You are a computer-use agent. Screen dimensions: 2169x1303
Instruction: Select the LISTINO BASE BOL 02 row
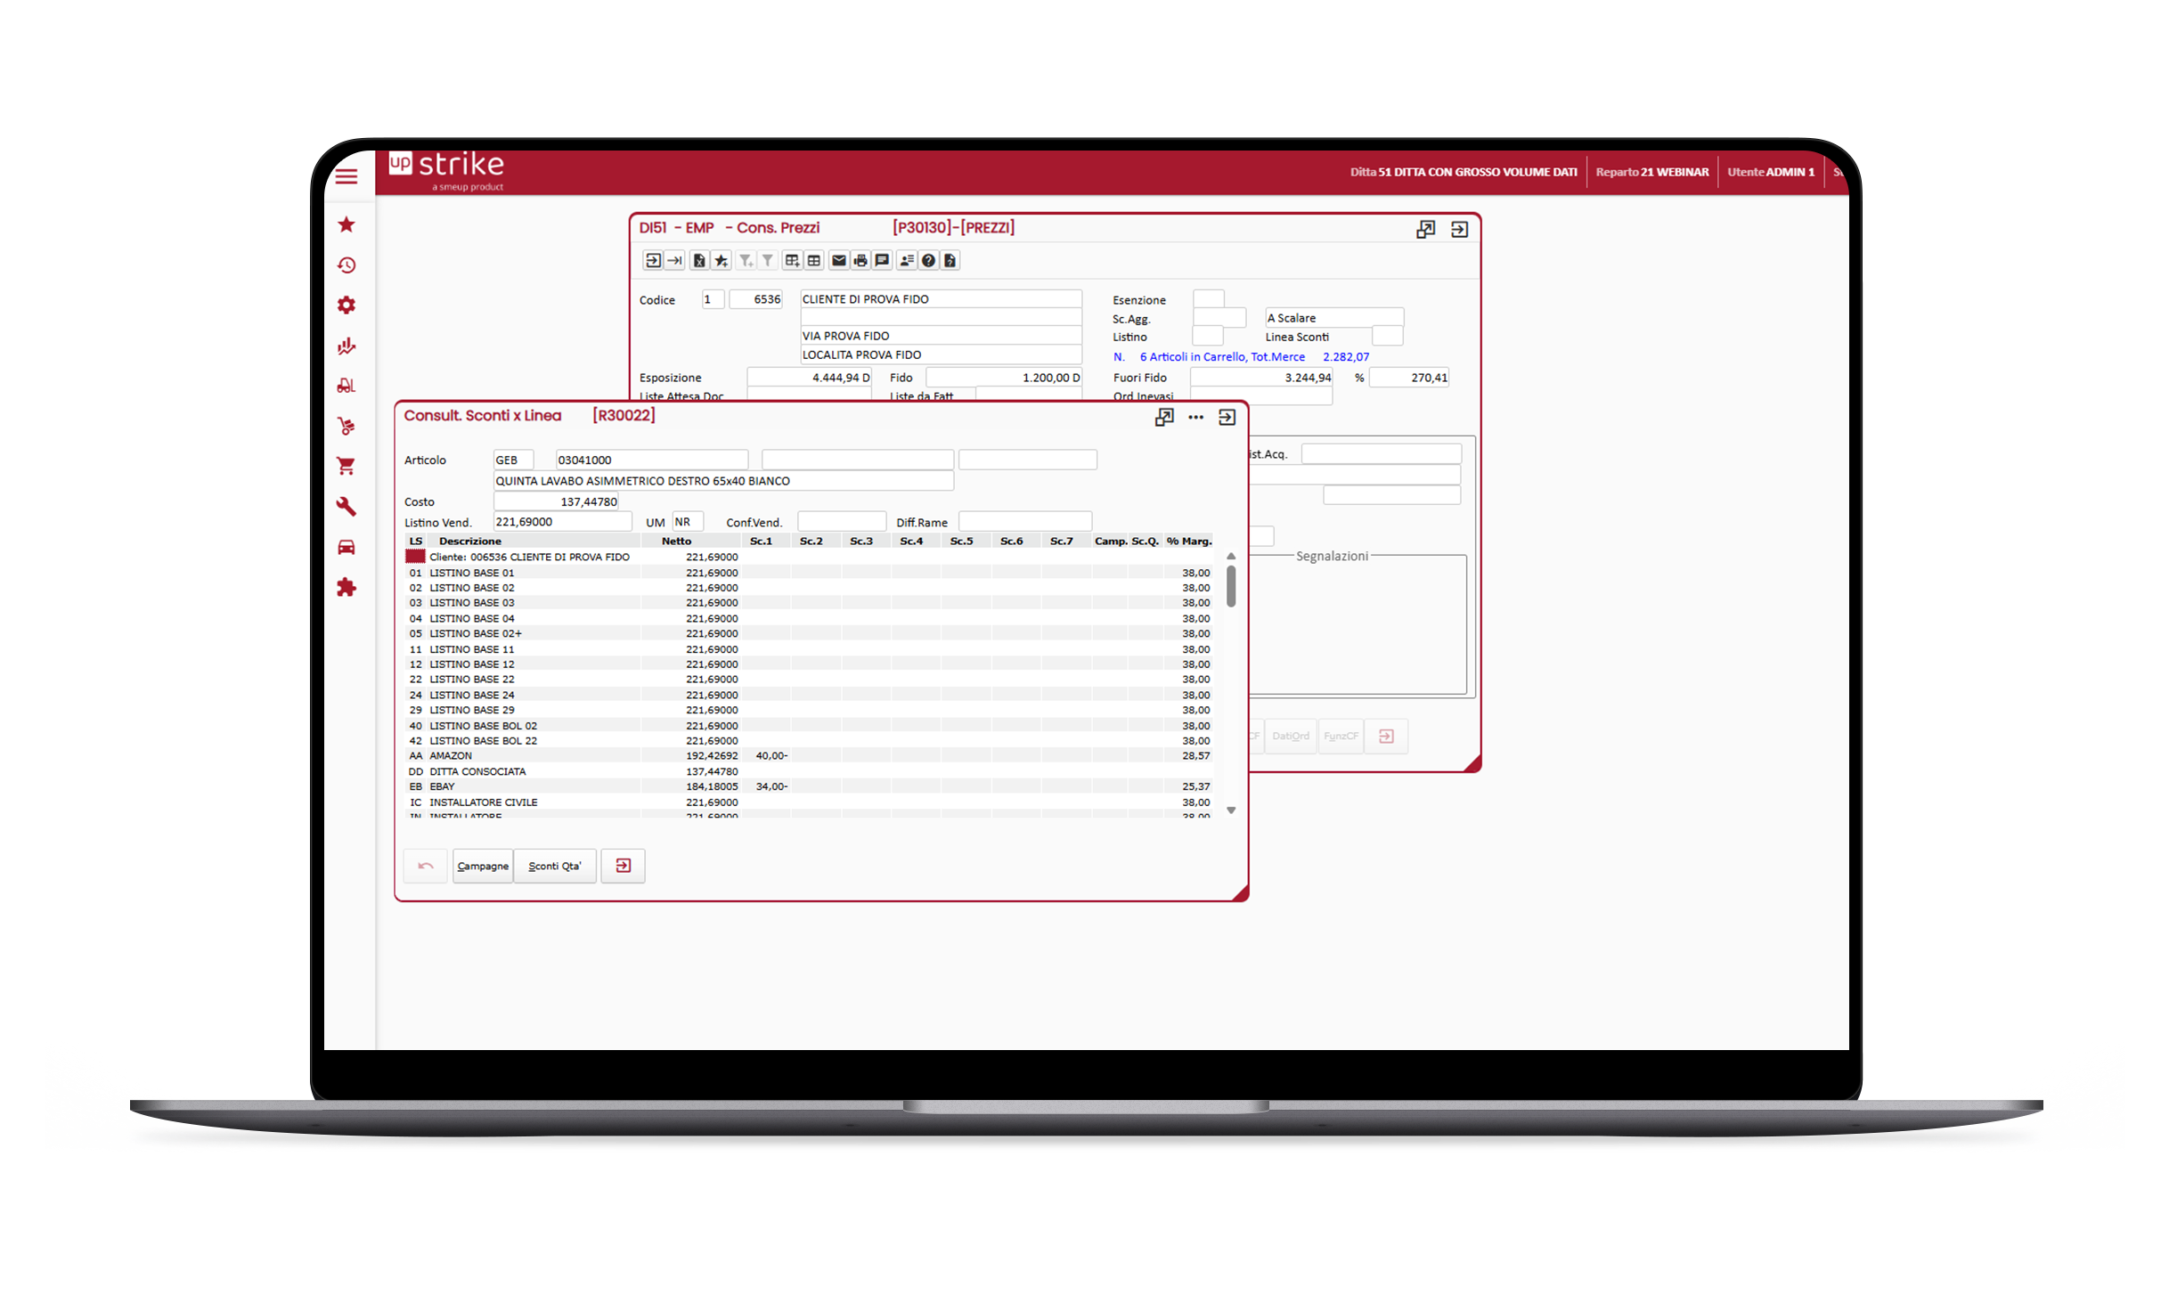[809, 726]
